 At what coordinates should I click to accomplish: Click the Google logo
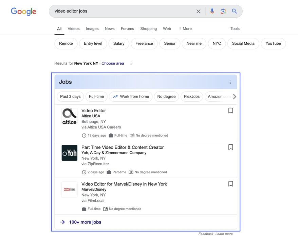point(23,12)
